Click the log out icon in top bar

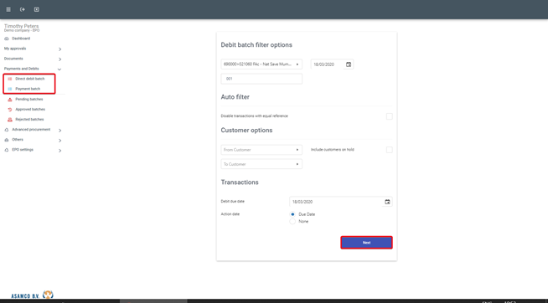click(x=23, y=9)
